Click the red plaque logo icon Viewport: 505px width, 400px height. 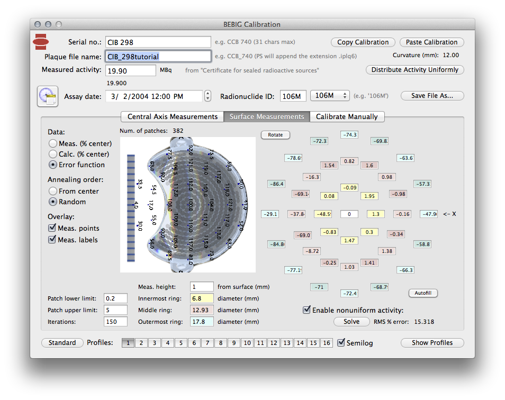pyautogui.click(x=41, y=41)
